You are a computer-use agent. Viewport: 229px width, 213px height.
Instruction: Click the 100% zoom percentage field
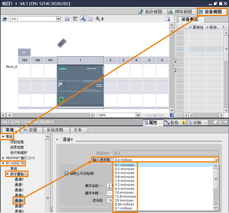pos(116,115)
